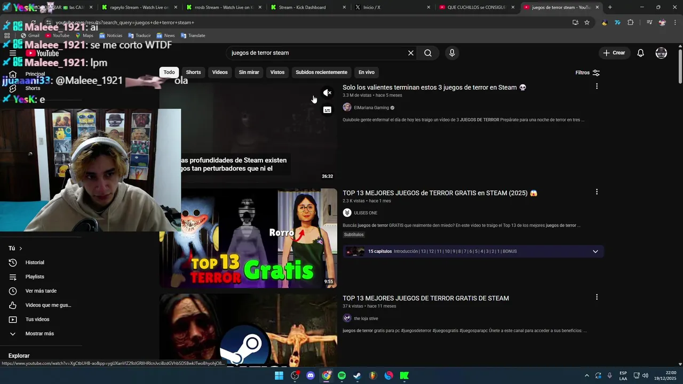Close the juegos de terror steam tab
The width and height of the screenshot is (683, 384).
click(597, 7)
